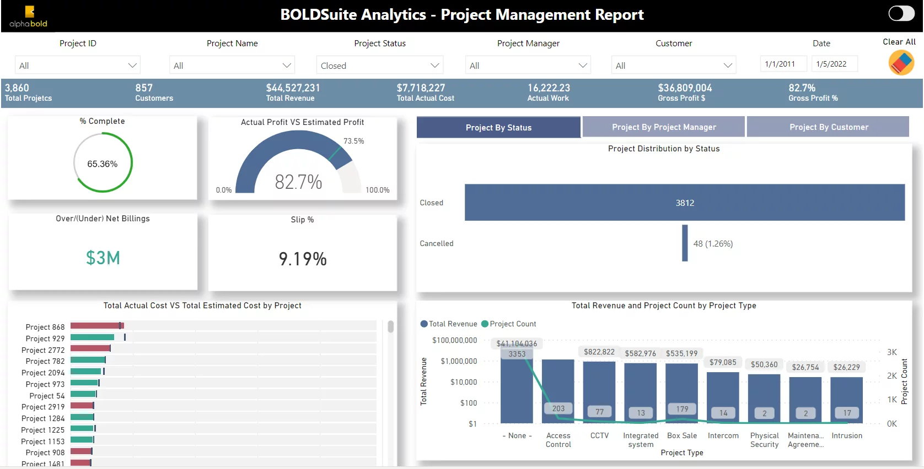Click the 857 Customers KPI
Image resolution: width=924 pixels, height=469 pixels.
[154, 92]
